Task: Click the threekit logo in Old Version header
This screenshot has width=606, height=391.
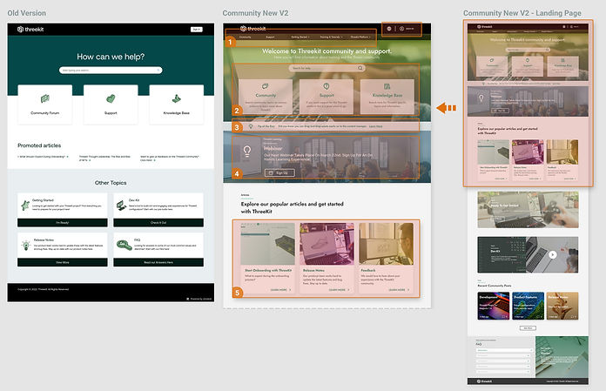Action: (30, 30)
